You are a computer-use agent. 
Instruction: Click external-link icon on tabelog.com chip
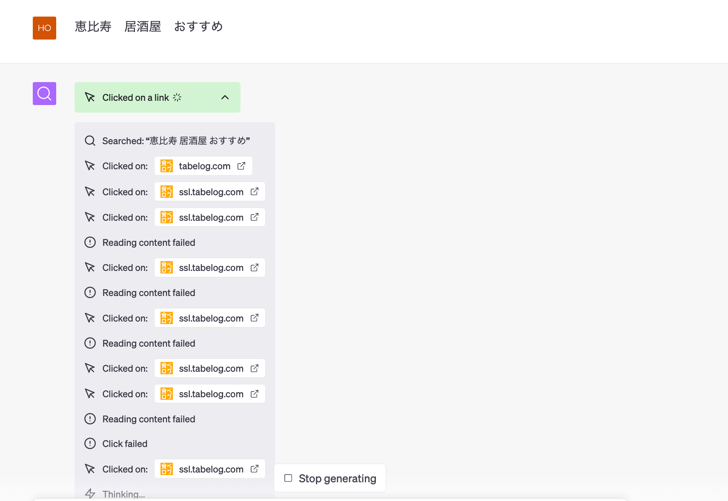pyautogui.click(x=241, y=166)
